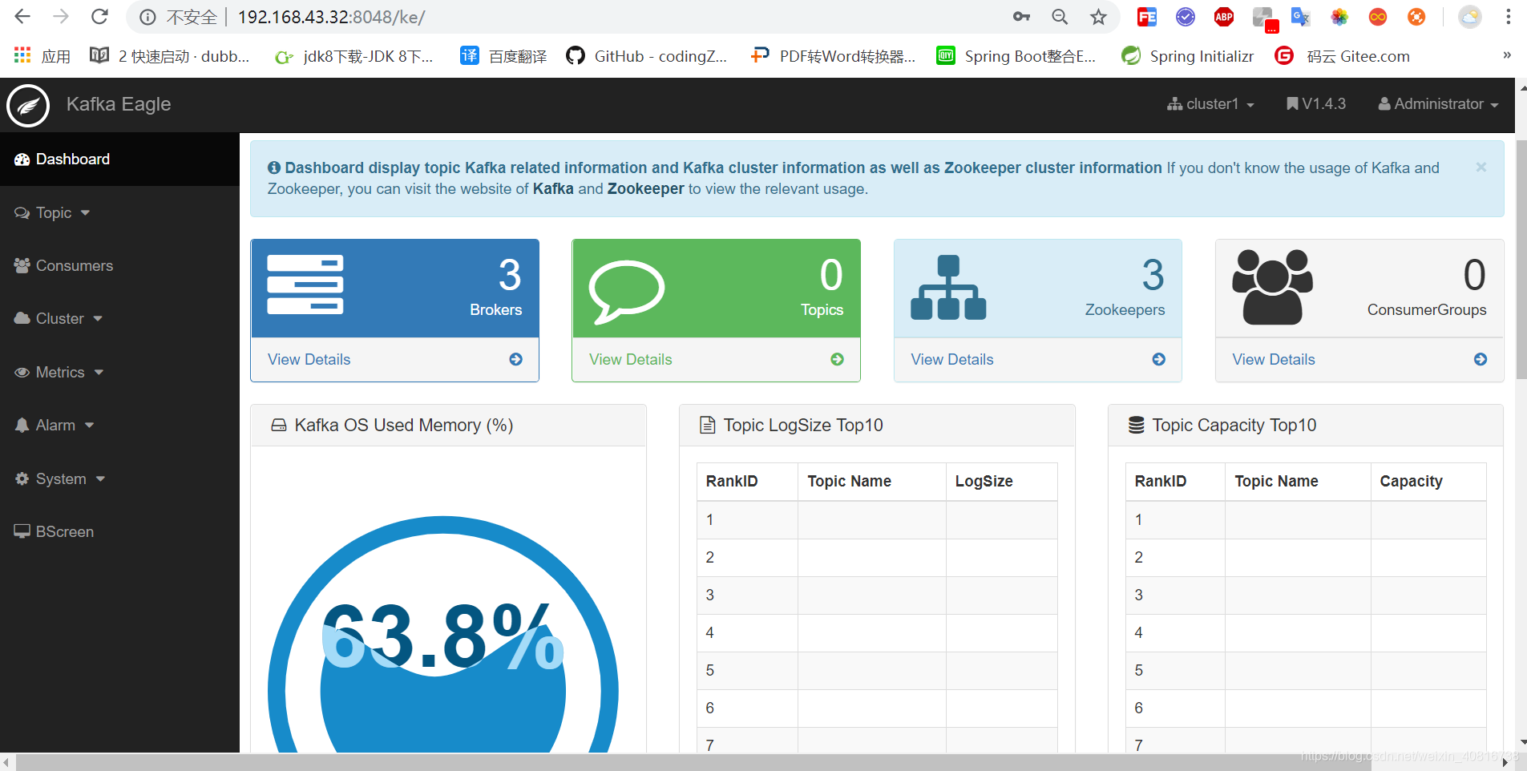Image resolution: width=1527 pixels, height=771 pixels.
Task: Click the Kafka Eagle title text
Action: [119, 104]
